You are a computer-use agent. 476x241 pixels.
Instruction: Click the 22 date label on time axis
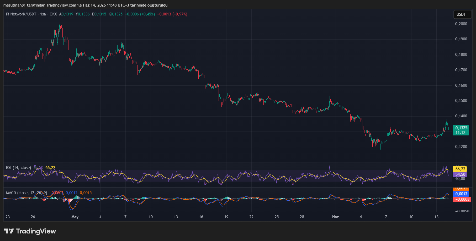(x=251, y=217)
